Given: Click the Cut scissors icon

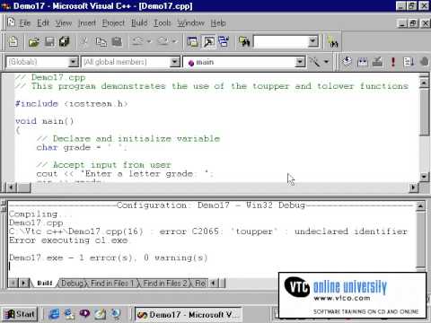Looking at the screenshot, I should (x=84, y=41).
